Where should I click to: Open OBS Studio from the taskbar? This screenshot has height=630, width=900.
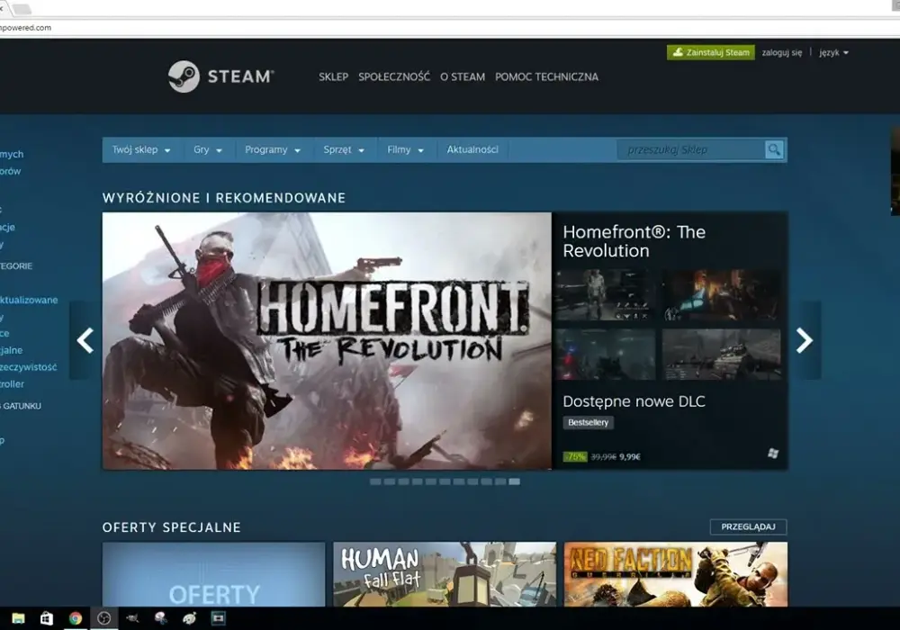click(x=103, y=618)
